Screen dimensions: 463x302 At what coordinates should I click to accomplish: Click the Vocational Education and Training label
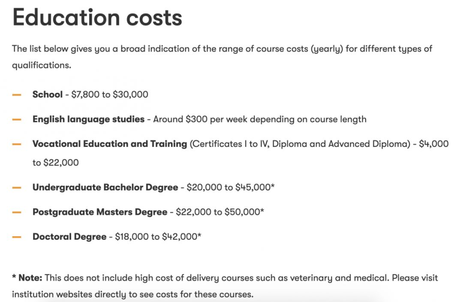click(110, 144)
